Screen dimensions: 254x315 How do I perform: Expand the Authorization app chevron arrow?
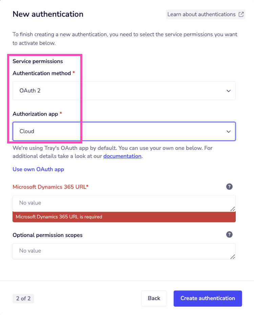[x=229, y=132]
